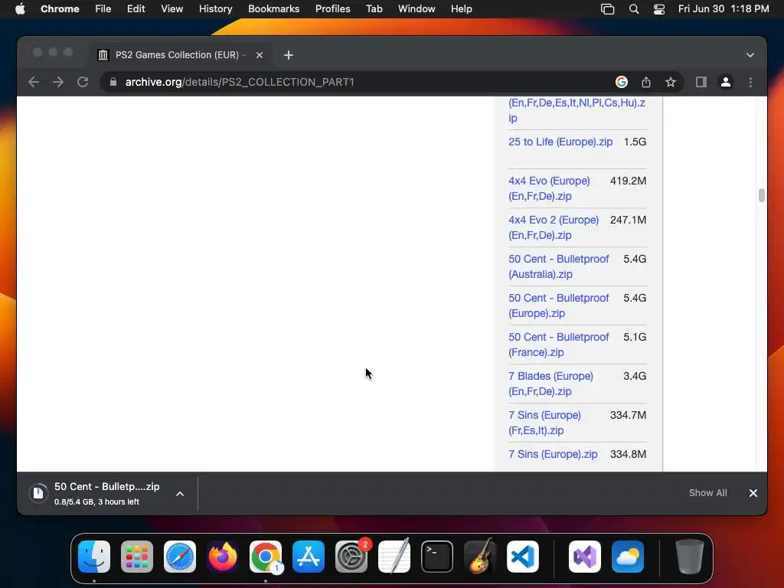The image size is (784, 588).
Task: Go forward to the next page
Action: pyautogui.click(x=58, y=82)
